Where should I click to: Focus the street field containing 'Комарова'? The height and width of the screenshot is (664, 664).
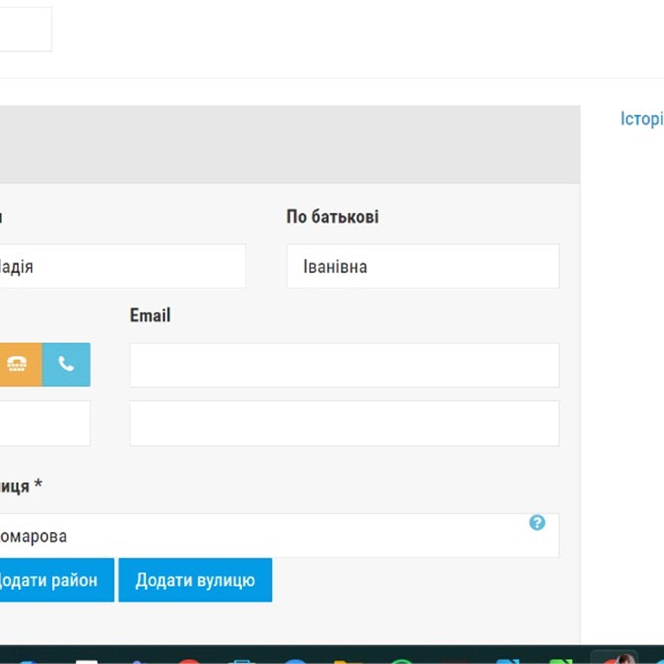[259, 536]
